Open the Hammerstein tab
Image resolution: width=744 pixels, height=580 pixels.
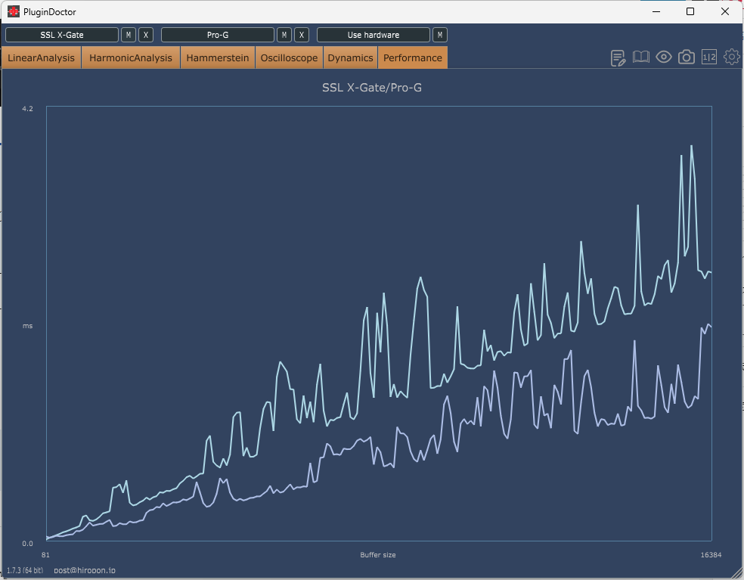[217, 57]
